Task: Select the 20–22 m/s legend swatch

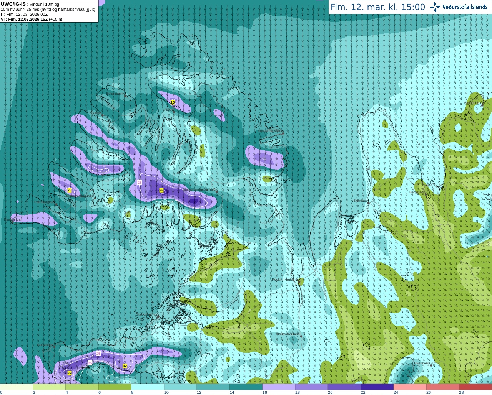Action: pyautogui.click(x=344, y=387)
